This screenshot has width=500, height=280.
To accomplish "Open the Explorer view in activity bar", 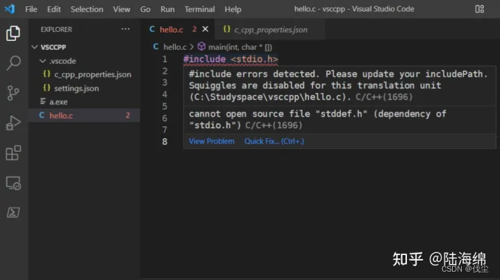I will tap(13, 33).
